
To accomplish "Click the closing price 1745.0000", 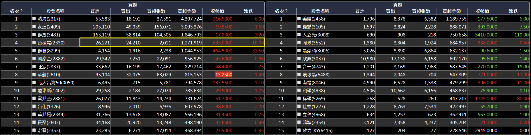I will click(486, 99).
